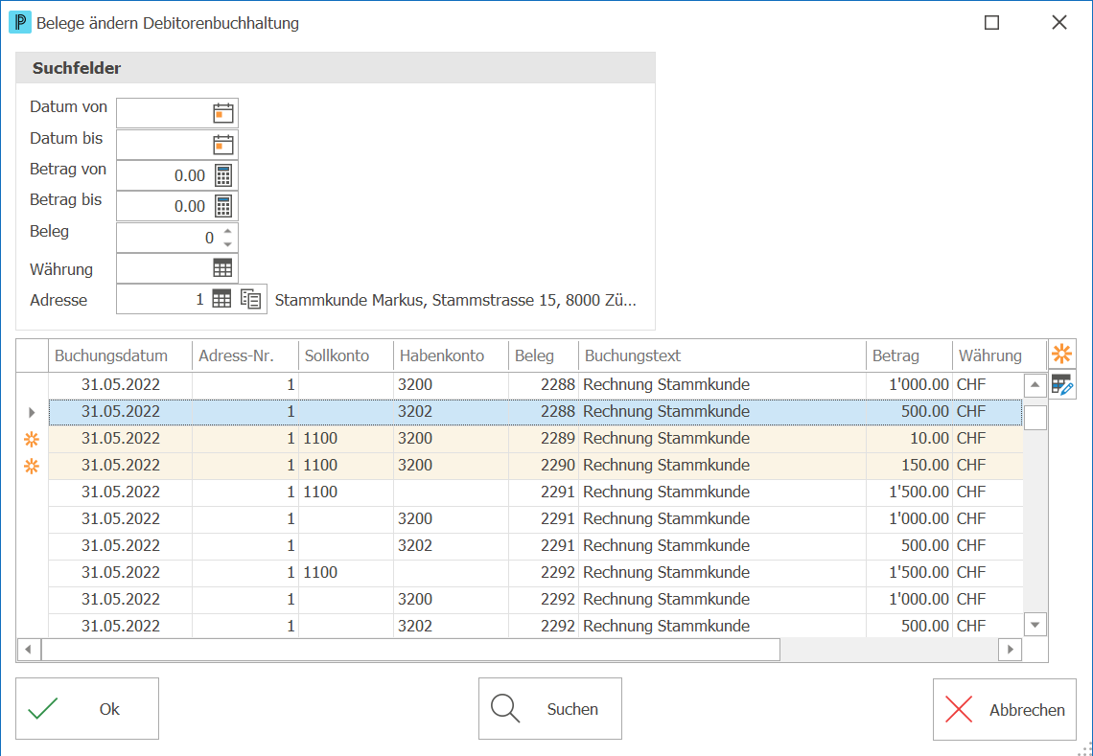The height and width of the screenshot is (756, 1093).
Task: Open the Adresse lookup table icon
Action: click(x=221, y=300)
